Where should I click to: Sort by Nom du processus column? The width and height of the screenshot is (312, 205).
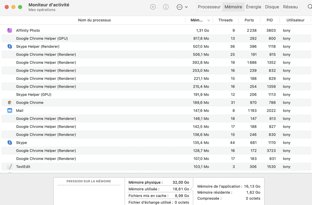94,20
